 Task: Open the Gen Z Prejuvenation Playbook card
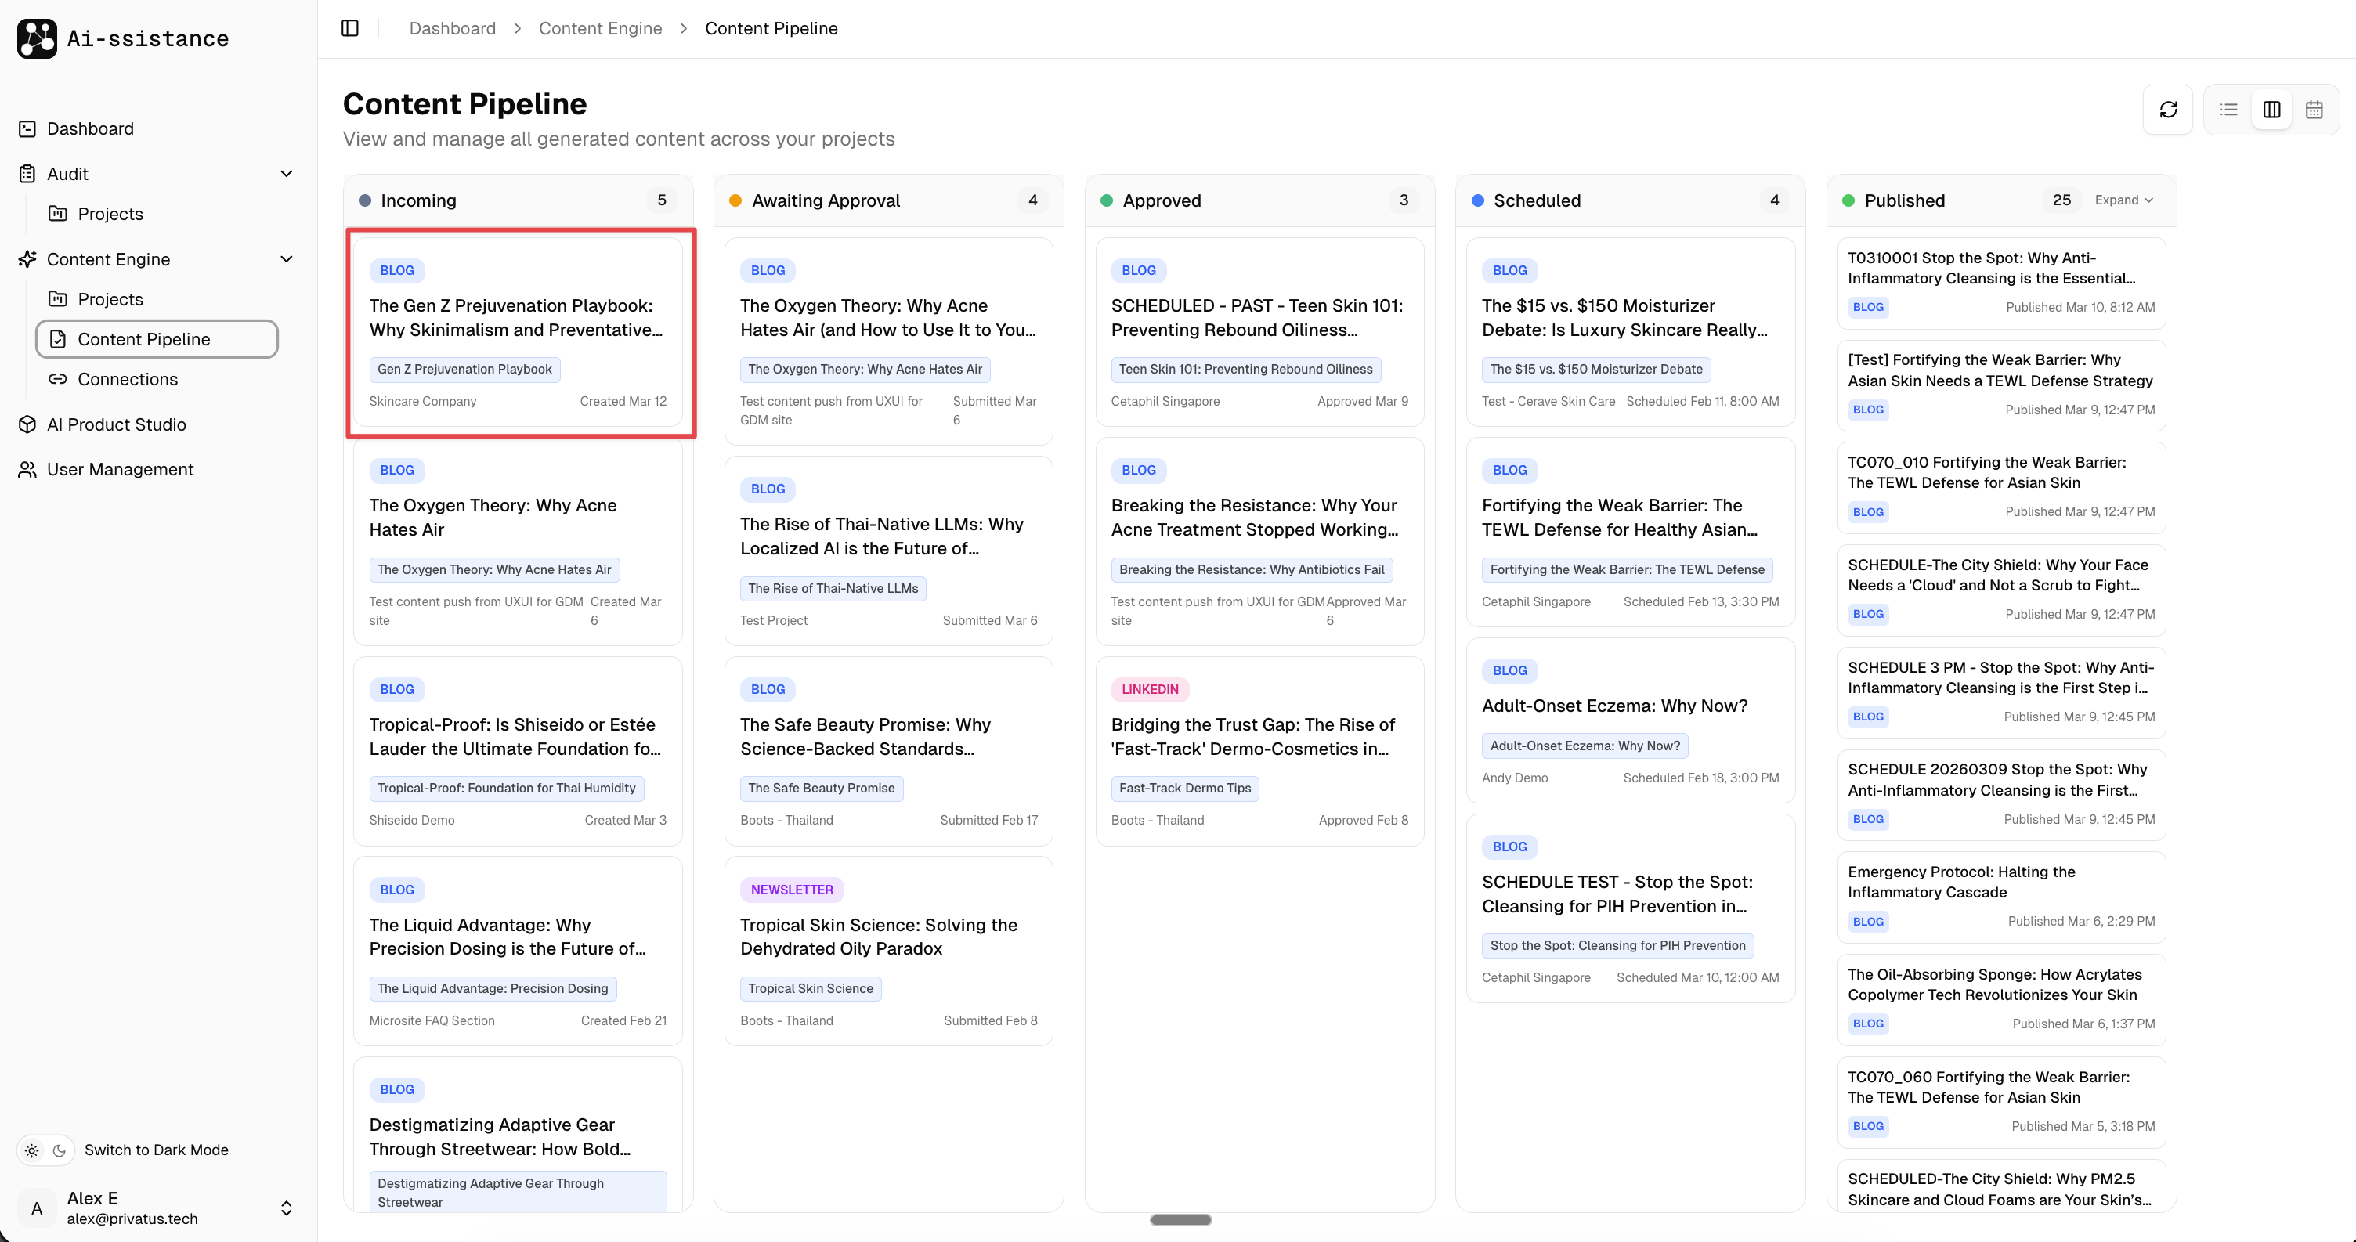click(x=519, y=332)
